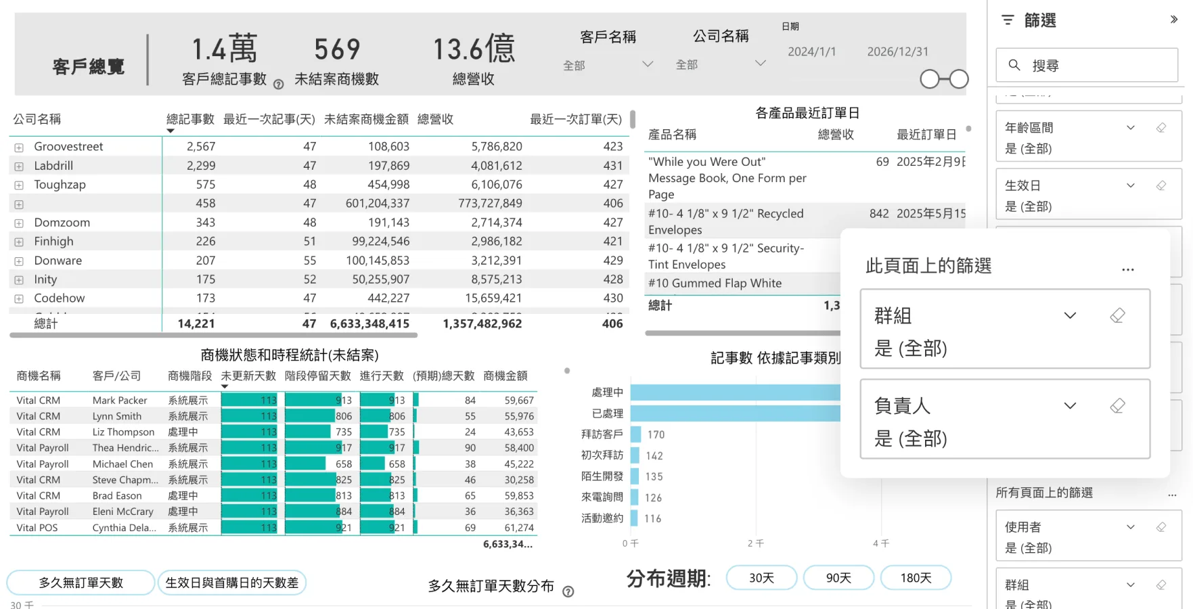Screen dimensions: 1193x609
Task: Clear the 負責人 filter with eraser icon
Action: (1117, 405)
